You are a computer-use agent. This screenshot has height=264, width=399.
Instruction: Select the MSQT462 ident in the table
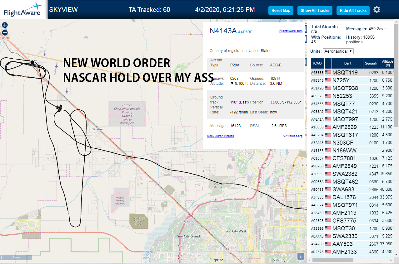(x=345, y=182)
